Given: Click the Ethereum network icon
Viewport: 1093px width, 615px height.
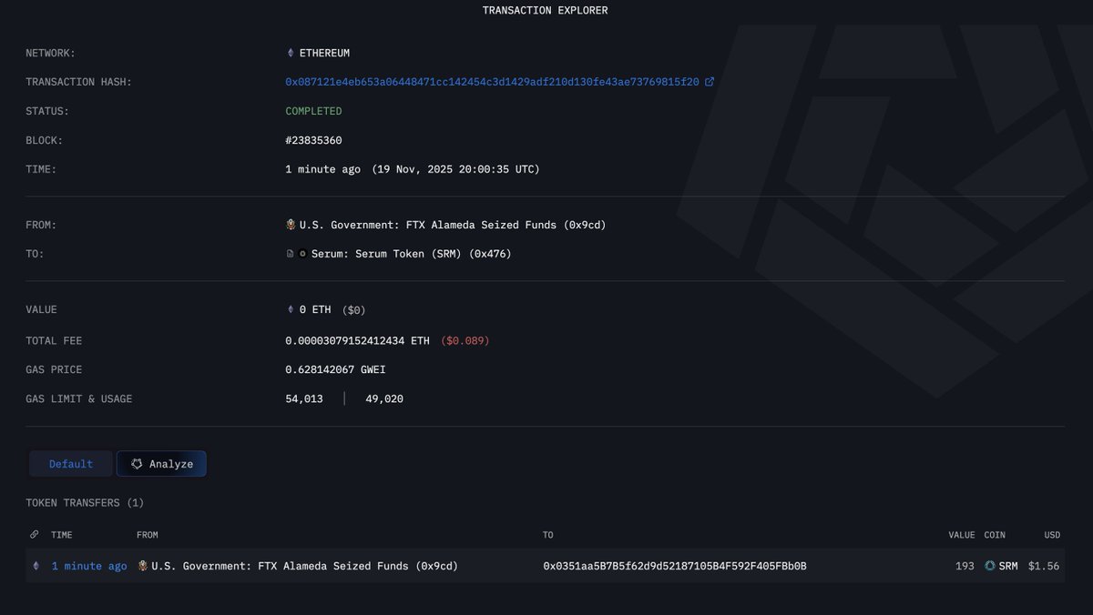Looking at the screenshot, I should 290,52.
